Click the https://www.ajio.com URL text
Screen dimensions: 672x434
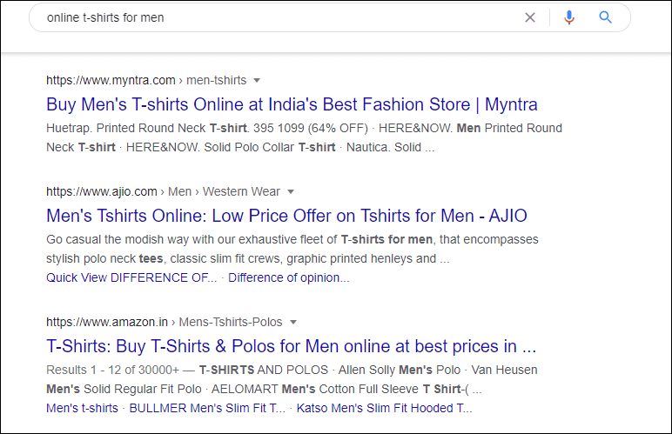[x=102, y=191]
